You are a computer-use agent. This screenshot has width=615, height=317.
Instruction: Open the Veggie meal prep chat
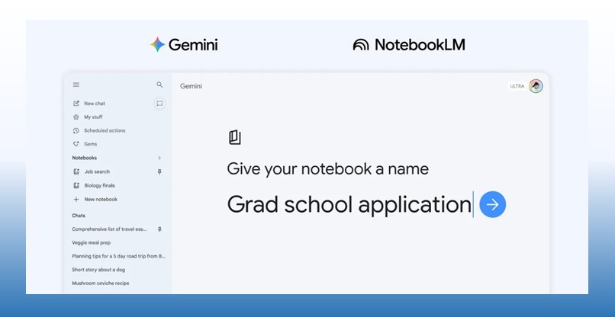[x=91, y=242]
